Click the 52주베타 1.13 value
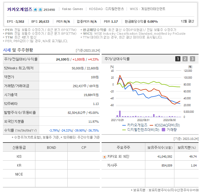Image resolution: width=200 pixels, height=193 pixels. pos(96,104)
